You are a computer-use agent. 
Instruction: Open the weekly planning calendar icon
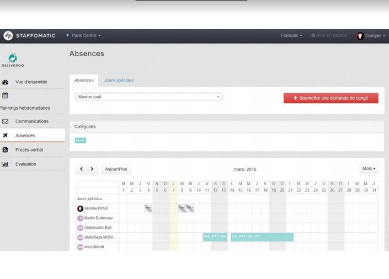point(5,95)
